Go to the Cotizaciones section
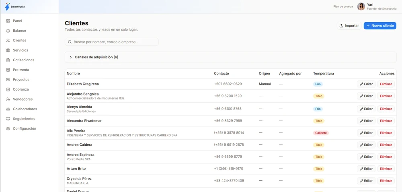The width and height of the screenshot is (402, 192). [x=24, y=60]
